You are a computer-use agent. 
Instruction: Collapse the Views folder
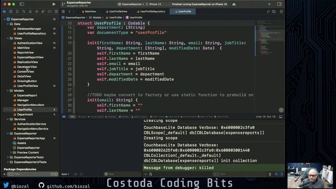pos(8,38)
